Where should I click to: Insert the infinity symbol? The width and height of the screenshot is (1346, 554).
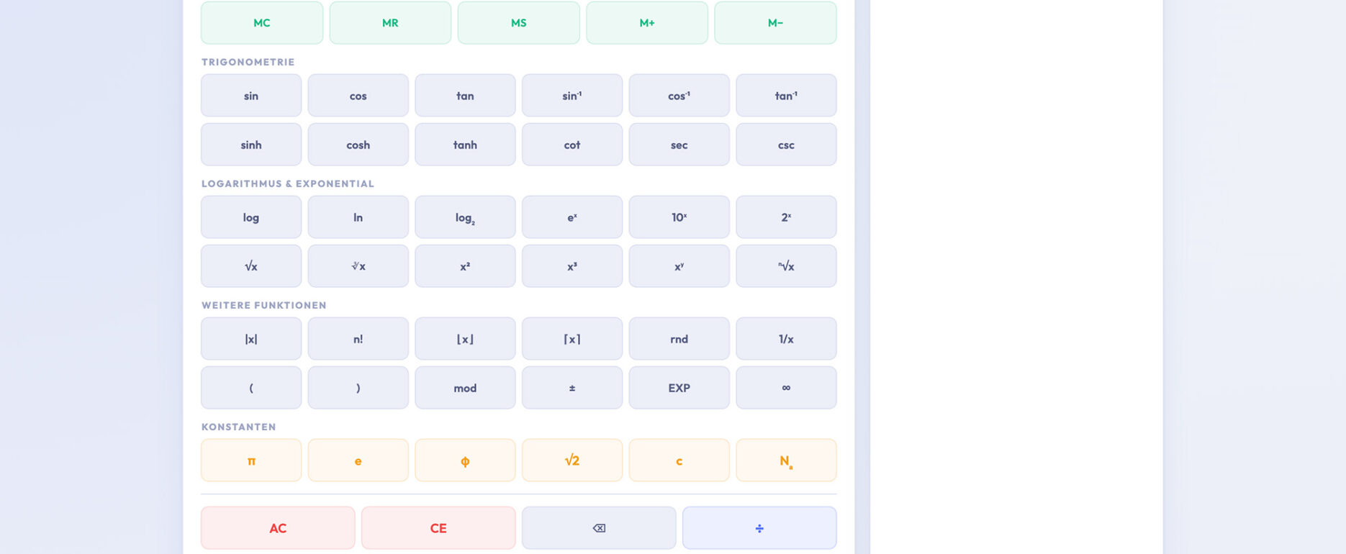[x=786, y=388]
